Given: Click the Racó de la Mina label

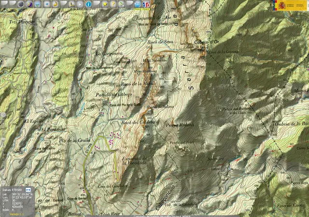Looking at the screenshot, I should pyautogui.click(x=137, y=84).
